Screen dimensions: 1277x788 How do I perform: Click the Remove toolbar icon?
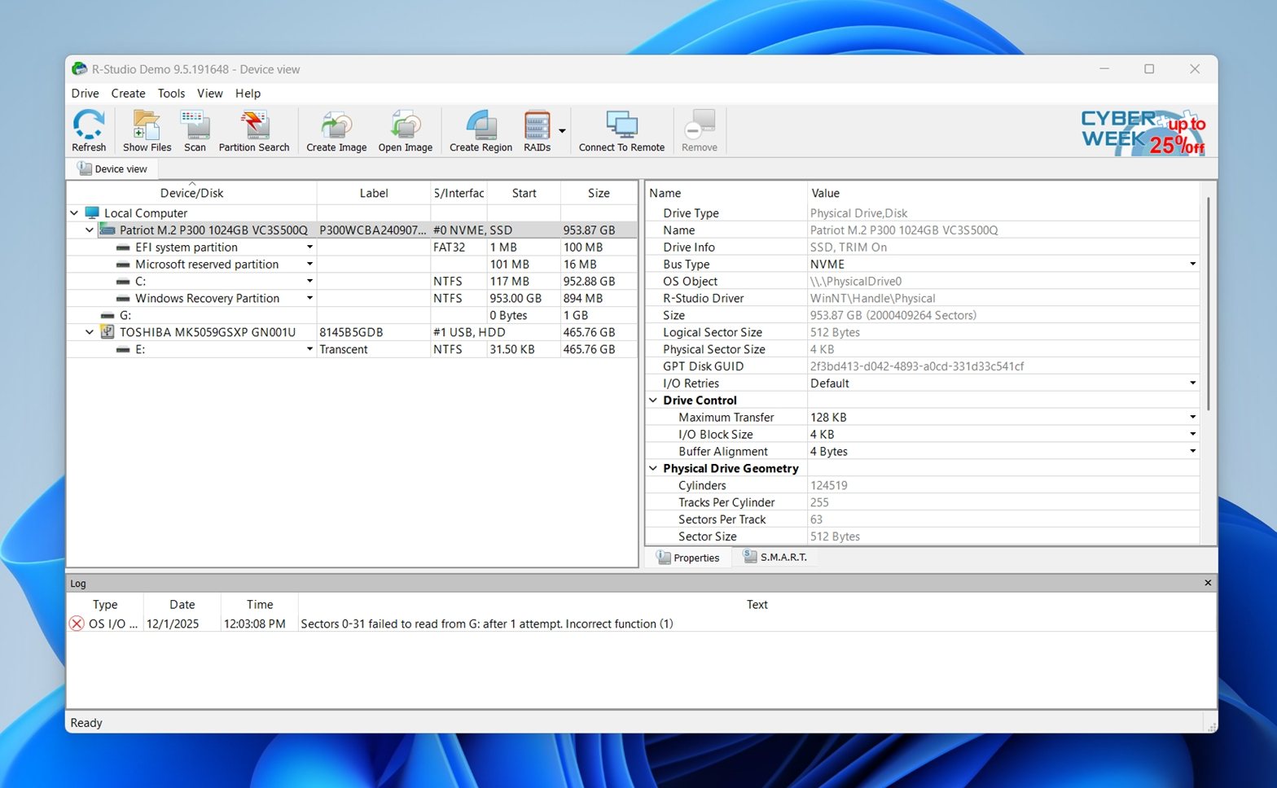[700, 130]
